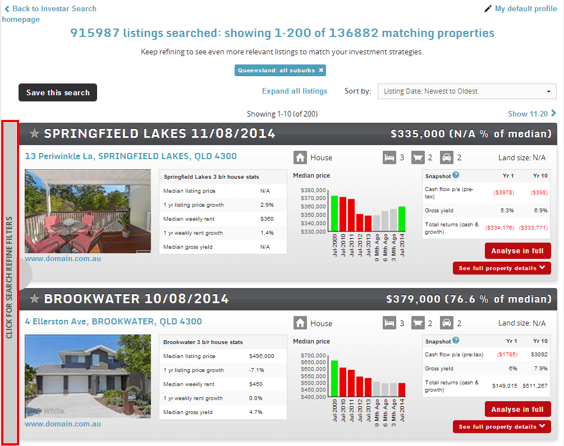Open Snapshot help via the question mark icon
The image size is (564, 446).
coord(455,175)
